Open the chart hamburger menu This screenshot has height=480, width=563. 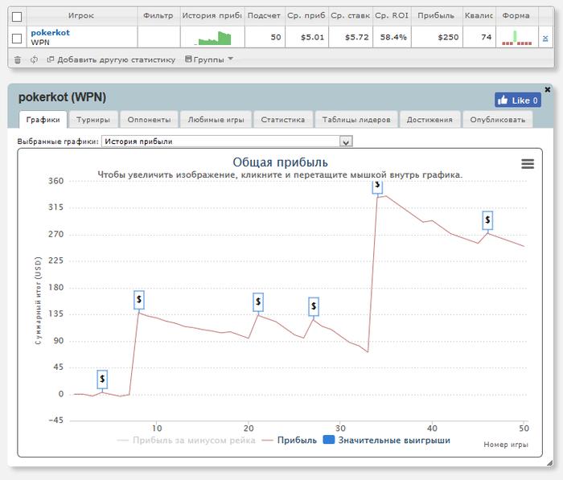528,164
